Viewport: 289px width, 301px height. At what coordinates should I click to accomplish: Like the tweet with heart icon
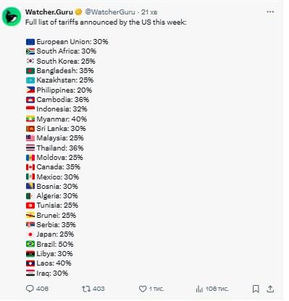(143, 289)
